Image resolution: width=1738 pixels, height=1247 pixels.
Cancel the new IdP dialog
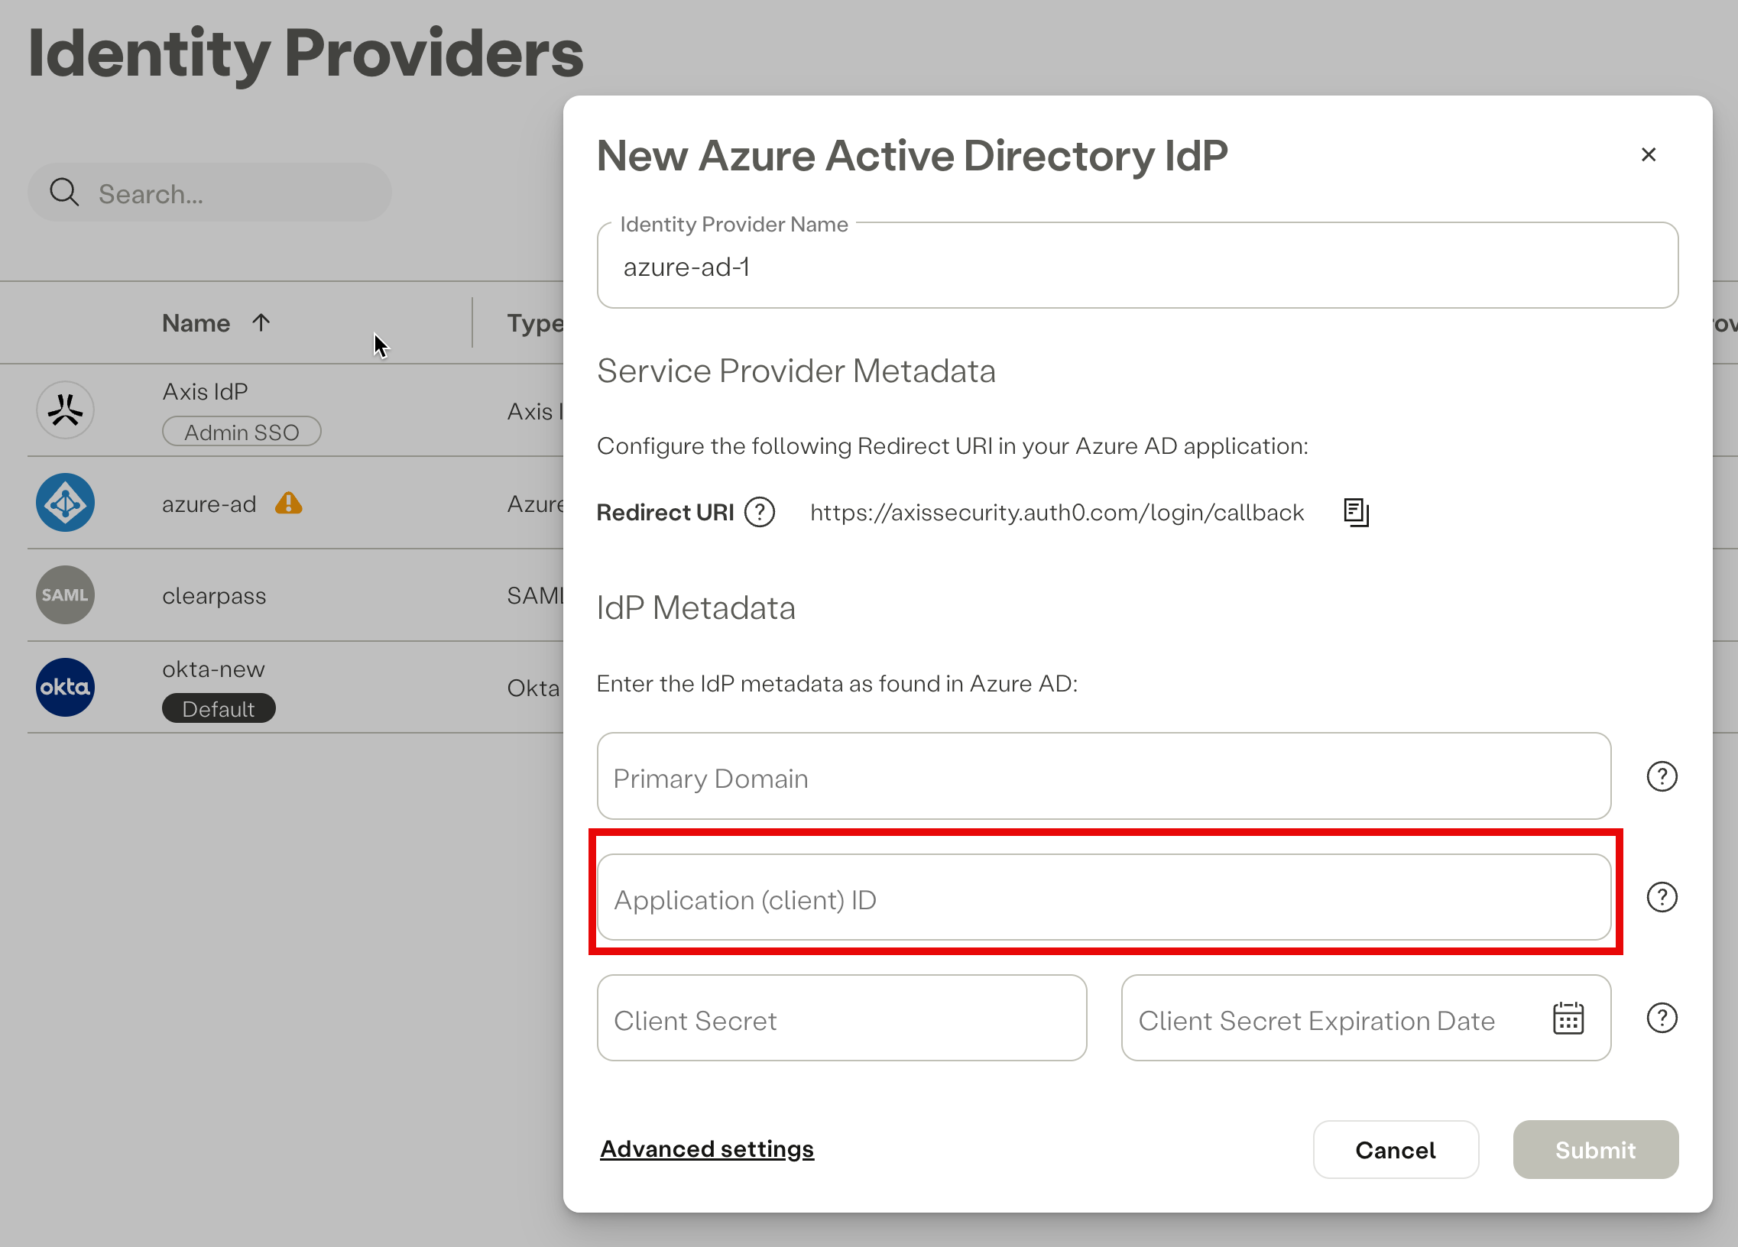1396,1150
